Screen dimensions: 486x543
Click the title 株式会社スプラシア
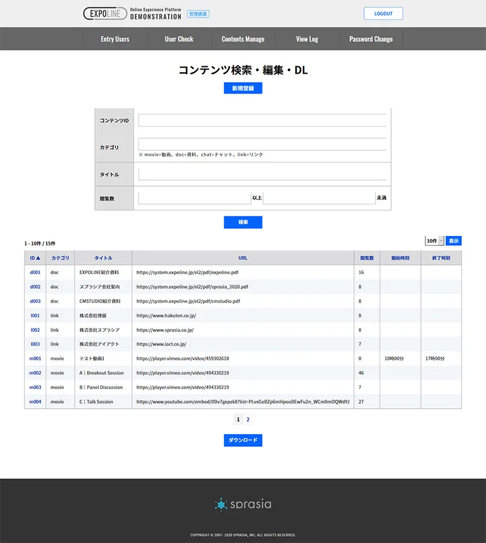tap(99, 330)
